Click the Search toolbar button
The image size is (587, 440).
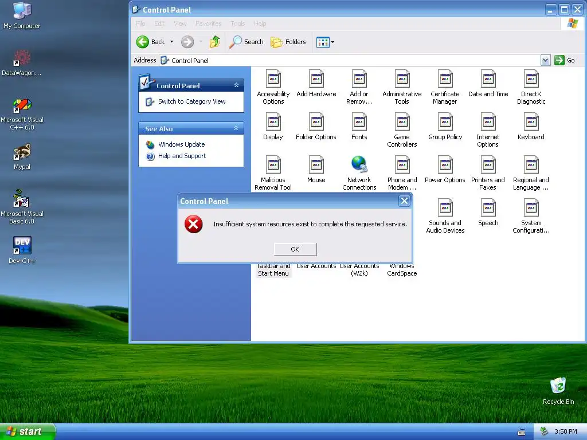(246, 42)
